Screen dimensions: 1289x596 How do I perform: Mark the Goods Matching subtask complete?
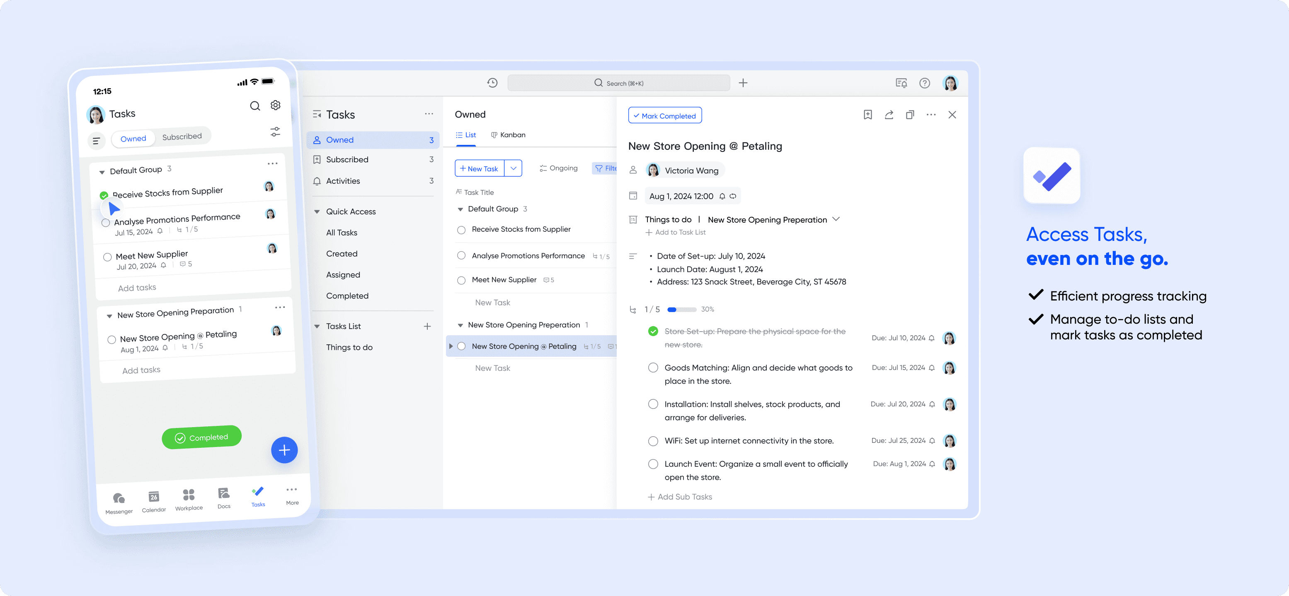[653, 368]
